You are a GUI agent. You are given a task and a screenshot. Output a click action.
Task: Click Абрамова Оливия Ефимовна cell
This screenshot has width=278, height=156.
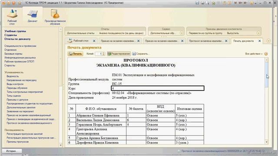pyautogui.click(x=101, y=116)
